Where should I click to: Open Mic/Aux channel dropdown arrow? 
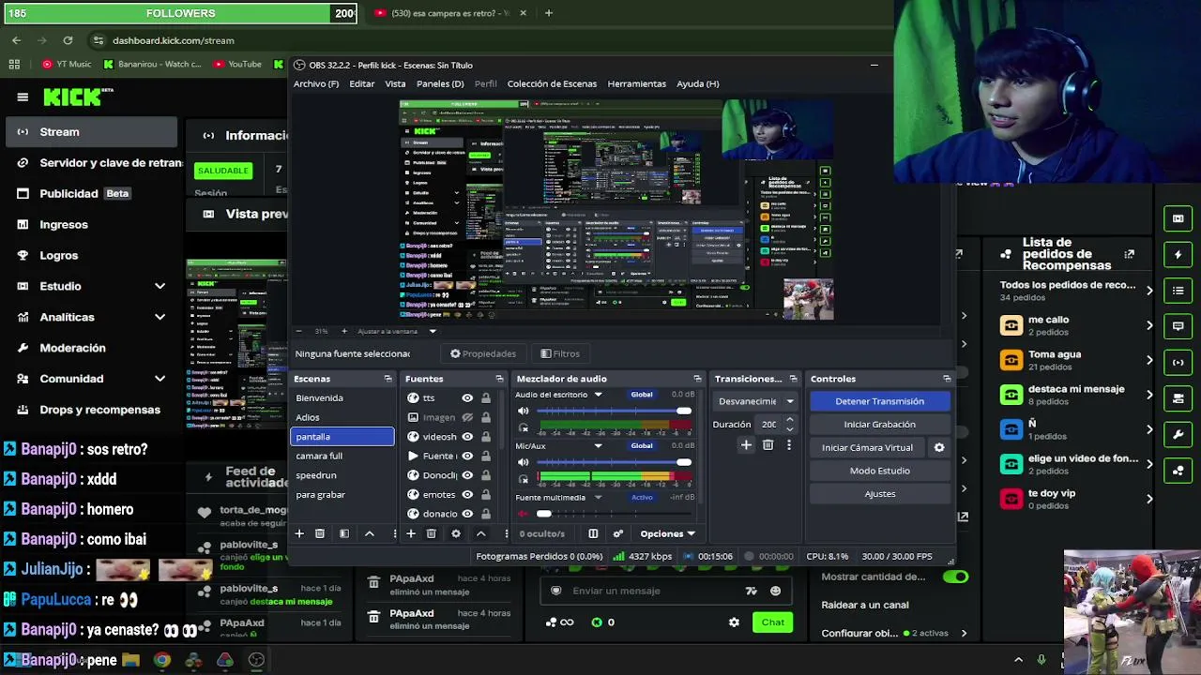click(598, 446)
